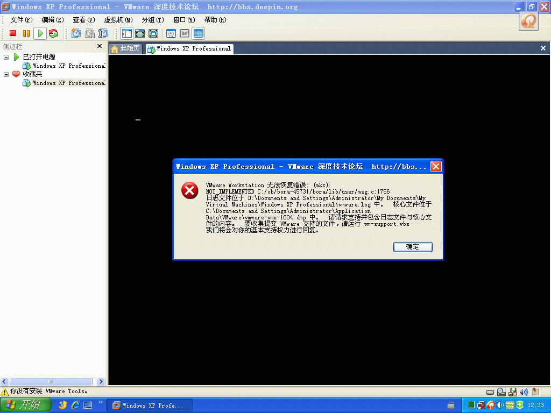This screenshot has width=551, height=413.
Task: Click the Revert to Snapshot icon
Action: [90, 33]
